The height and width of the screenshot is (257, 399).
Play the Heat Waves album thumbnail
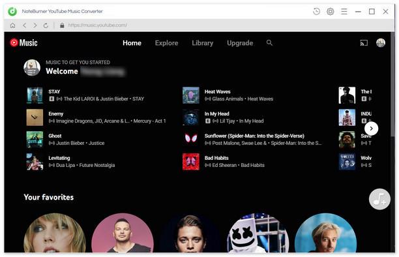click(191, 95)
